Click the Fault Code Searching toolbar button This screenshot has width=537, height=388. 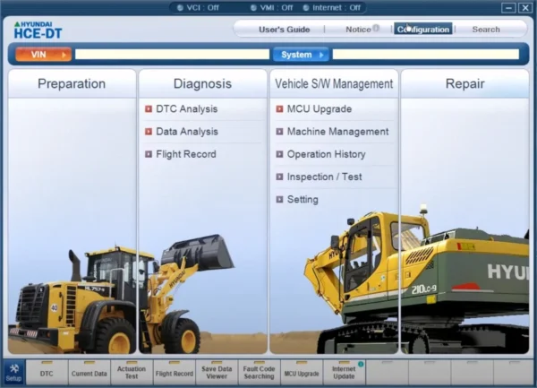(260, 373)
